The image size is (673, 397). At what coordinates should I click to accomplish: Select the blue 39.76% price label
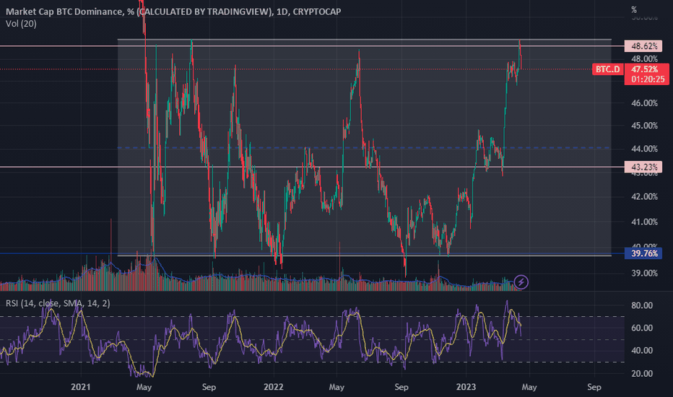643,253
